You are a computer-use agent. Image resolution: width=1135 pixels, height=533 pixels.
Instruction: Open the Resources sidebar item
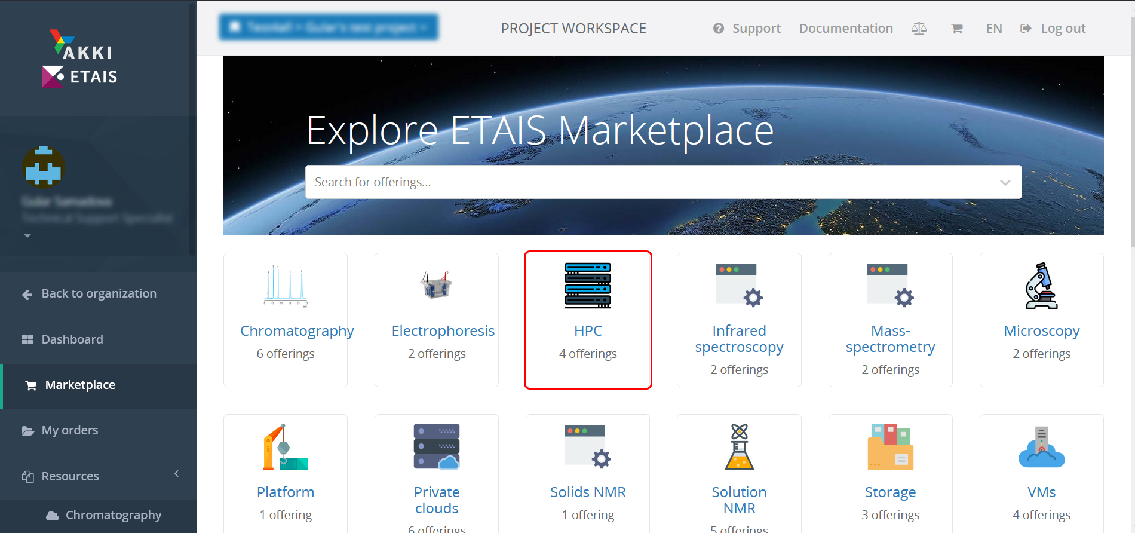(x=99, y=476)
